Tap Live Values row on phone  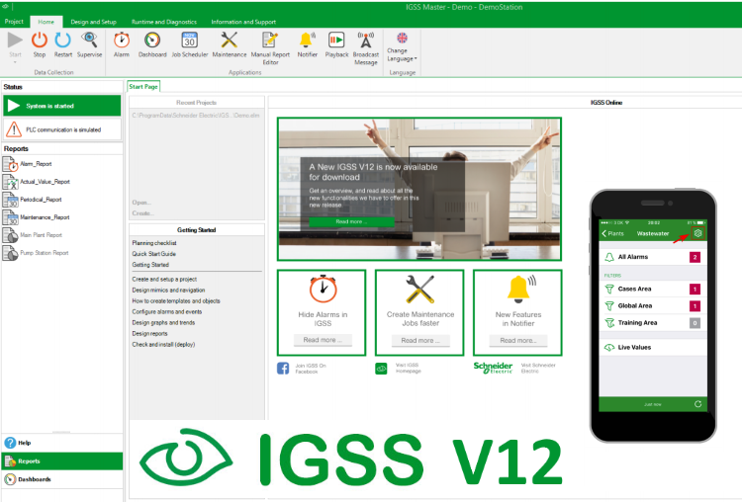653,348
